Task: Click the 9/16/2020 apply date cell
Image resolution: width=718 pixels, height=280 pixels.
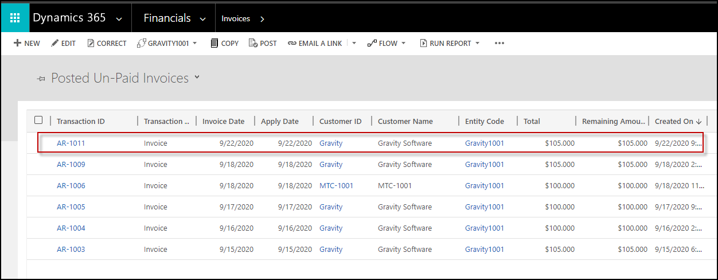Action: tap(295, 228)
